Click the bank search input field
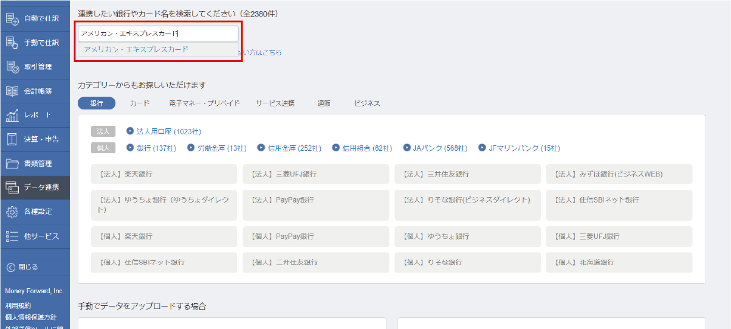 158,33
